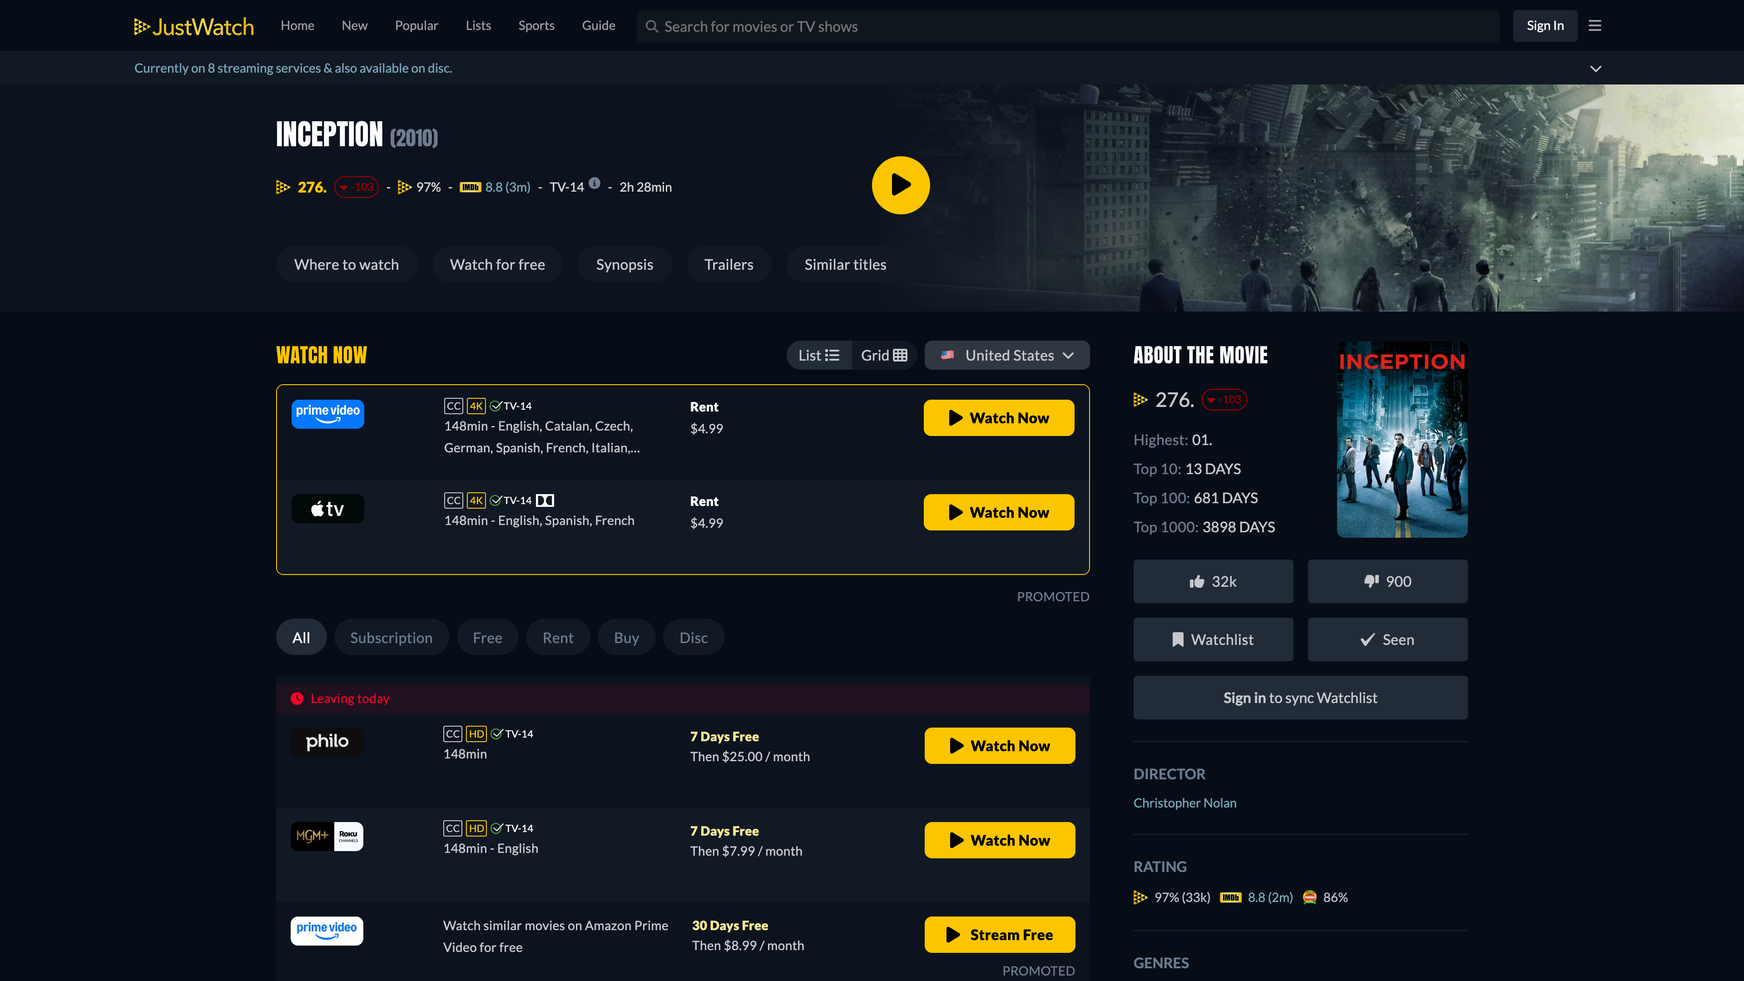Switch to List view
This screenshot has width=1744, height=981.
818,356
